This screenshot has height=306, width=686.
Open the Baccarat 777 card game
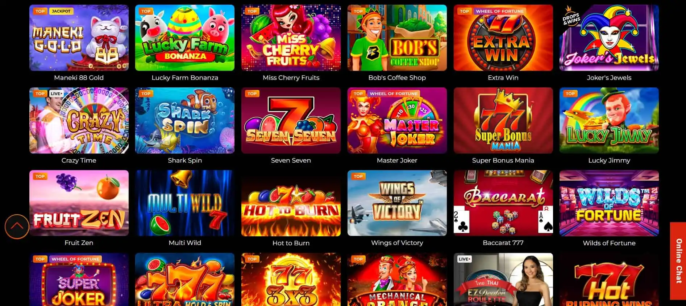point(503,203)
